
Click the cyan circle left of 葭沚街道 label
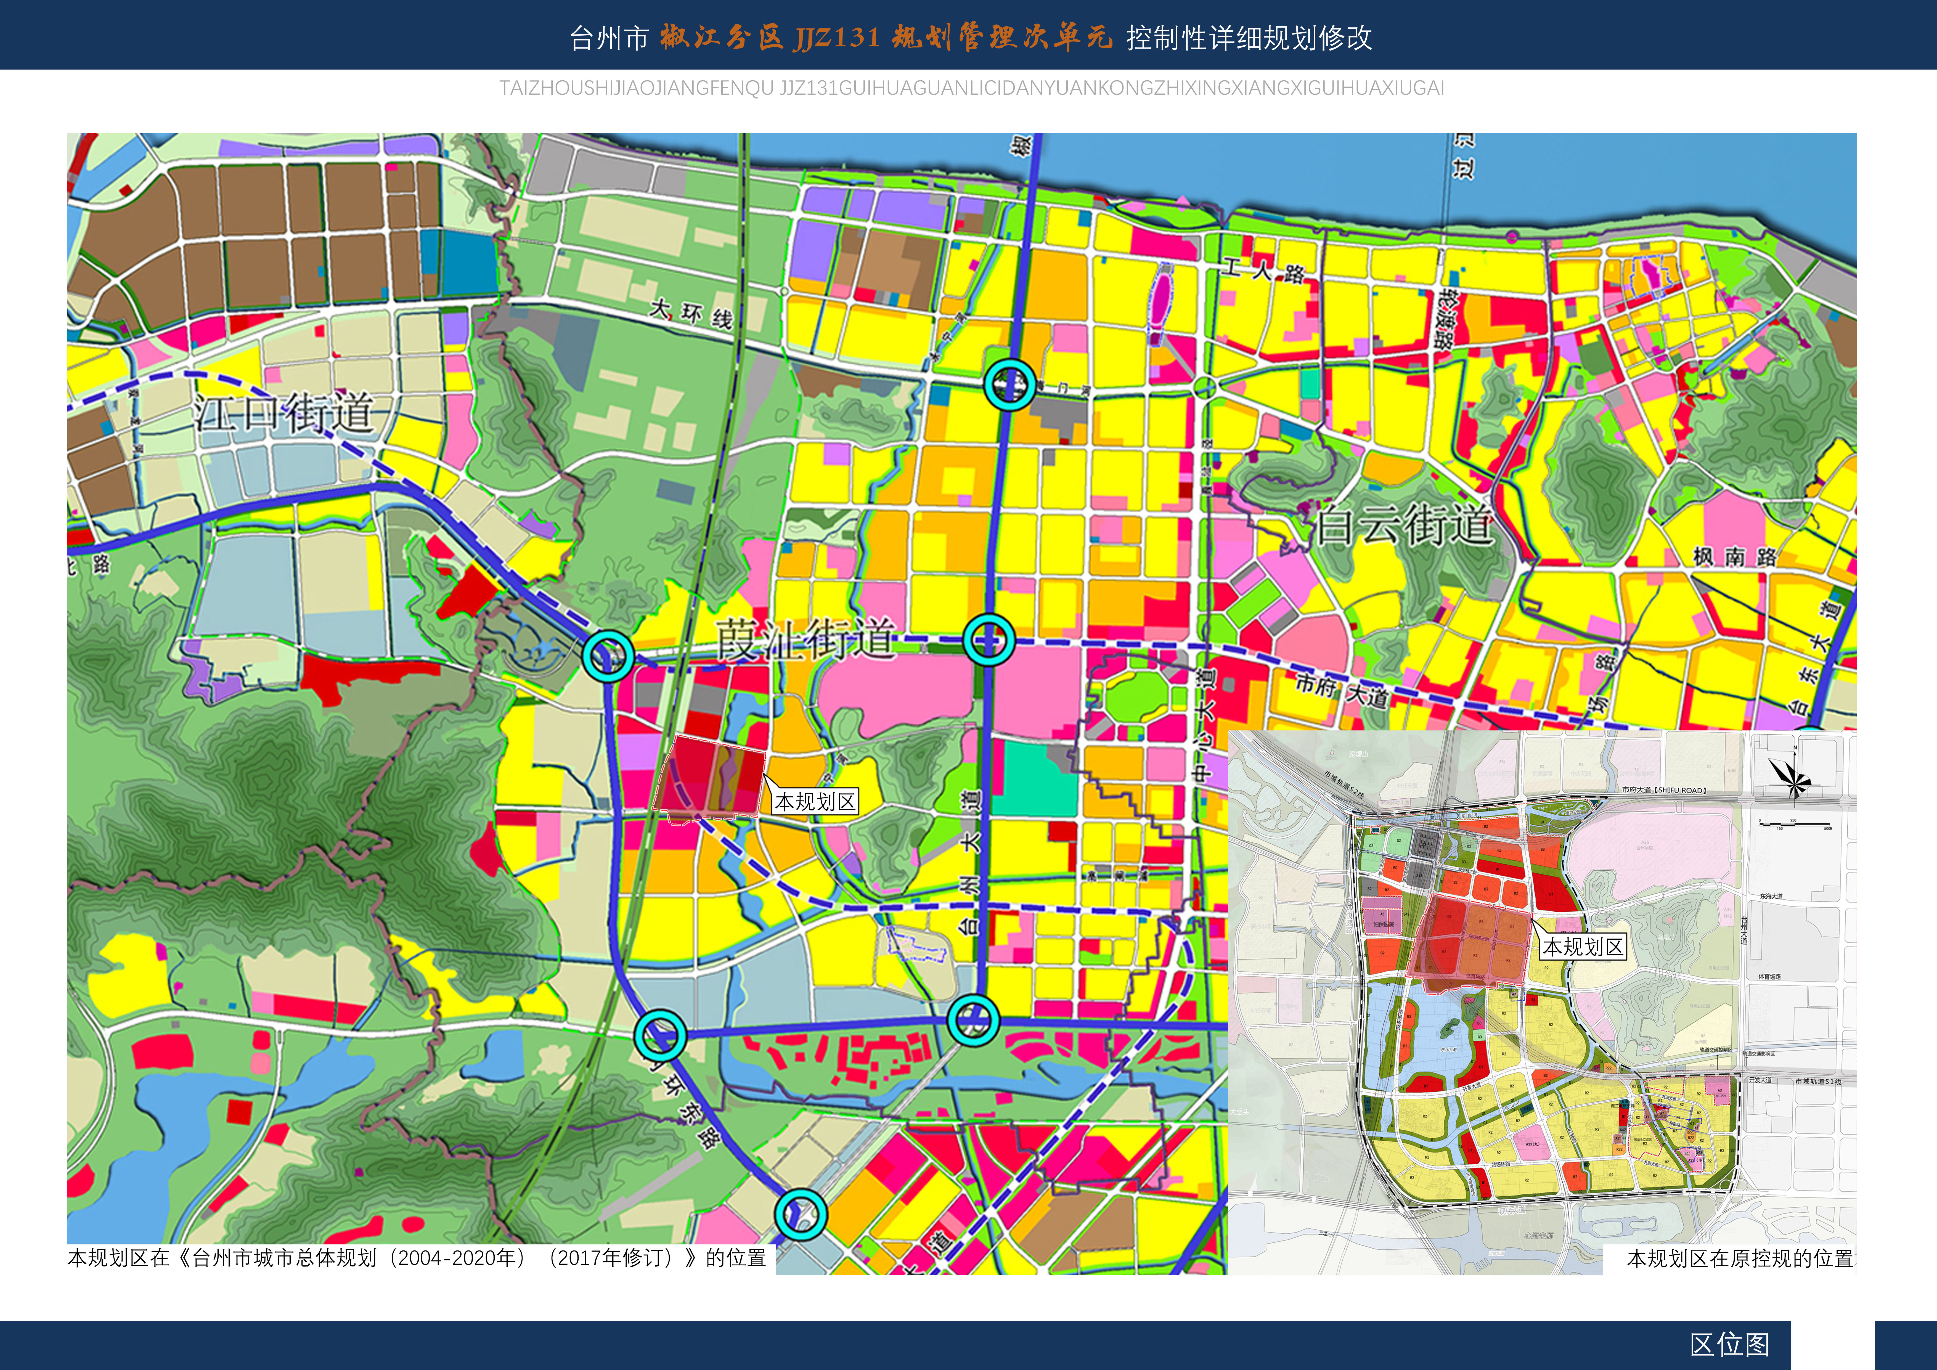[x=608, y=656]
